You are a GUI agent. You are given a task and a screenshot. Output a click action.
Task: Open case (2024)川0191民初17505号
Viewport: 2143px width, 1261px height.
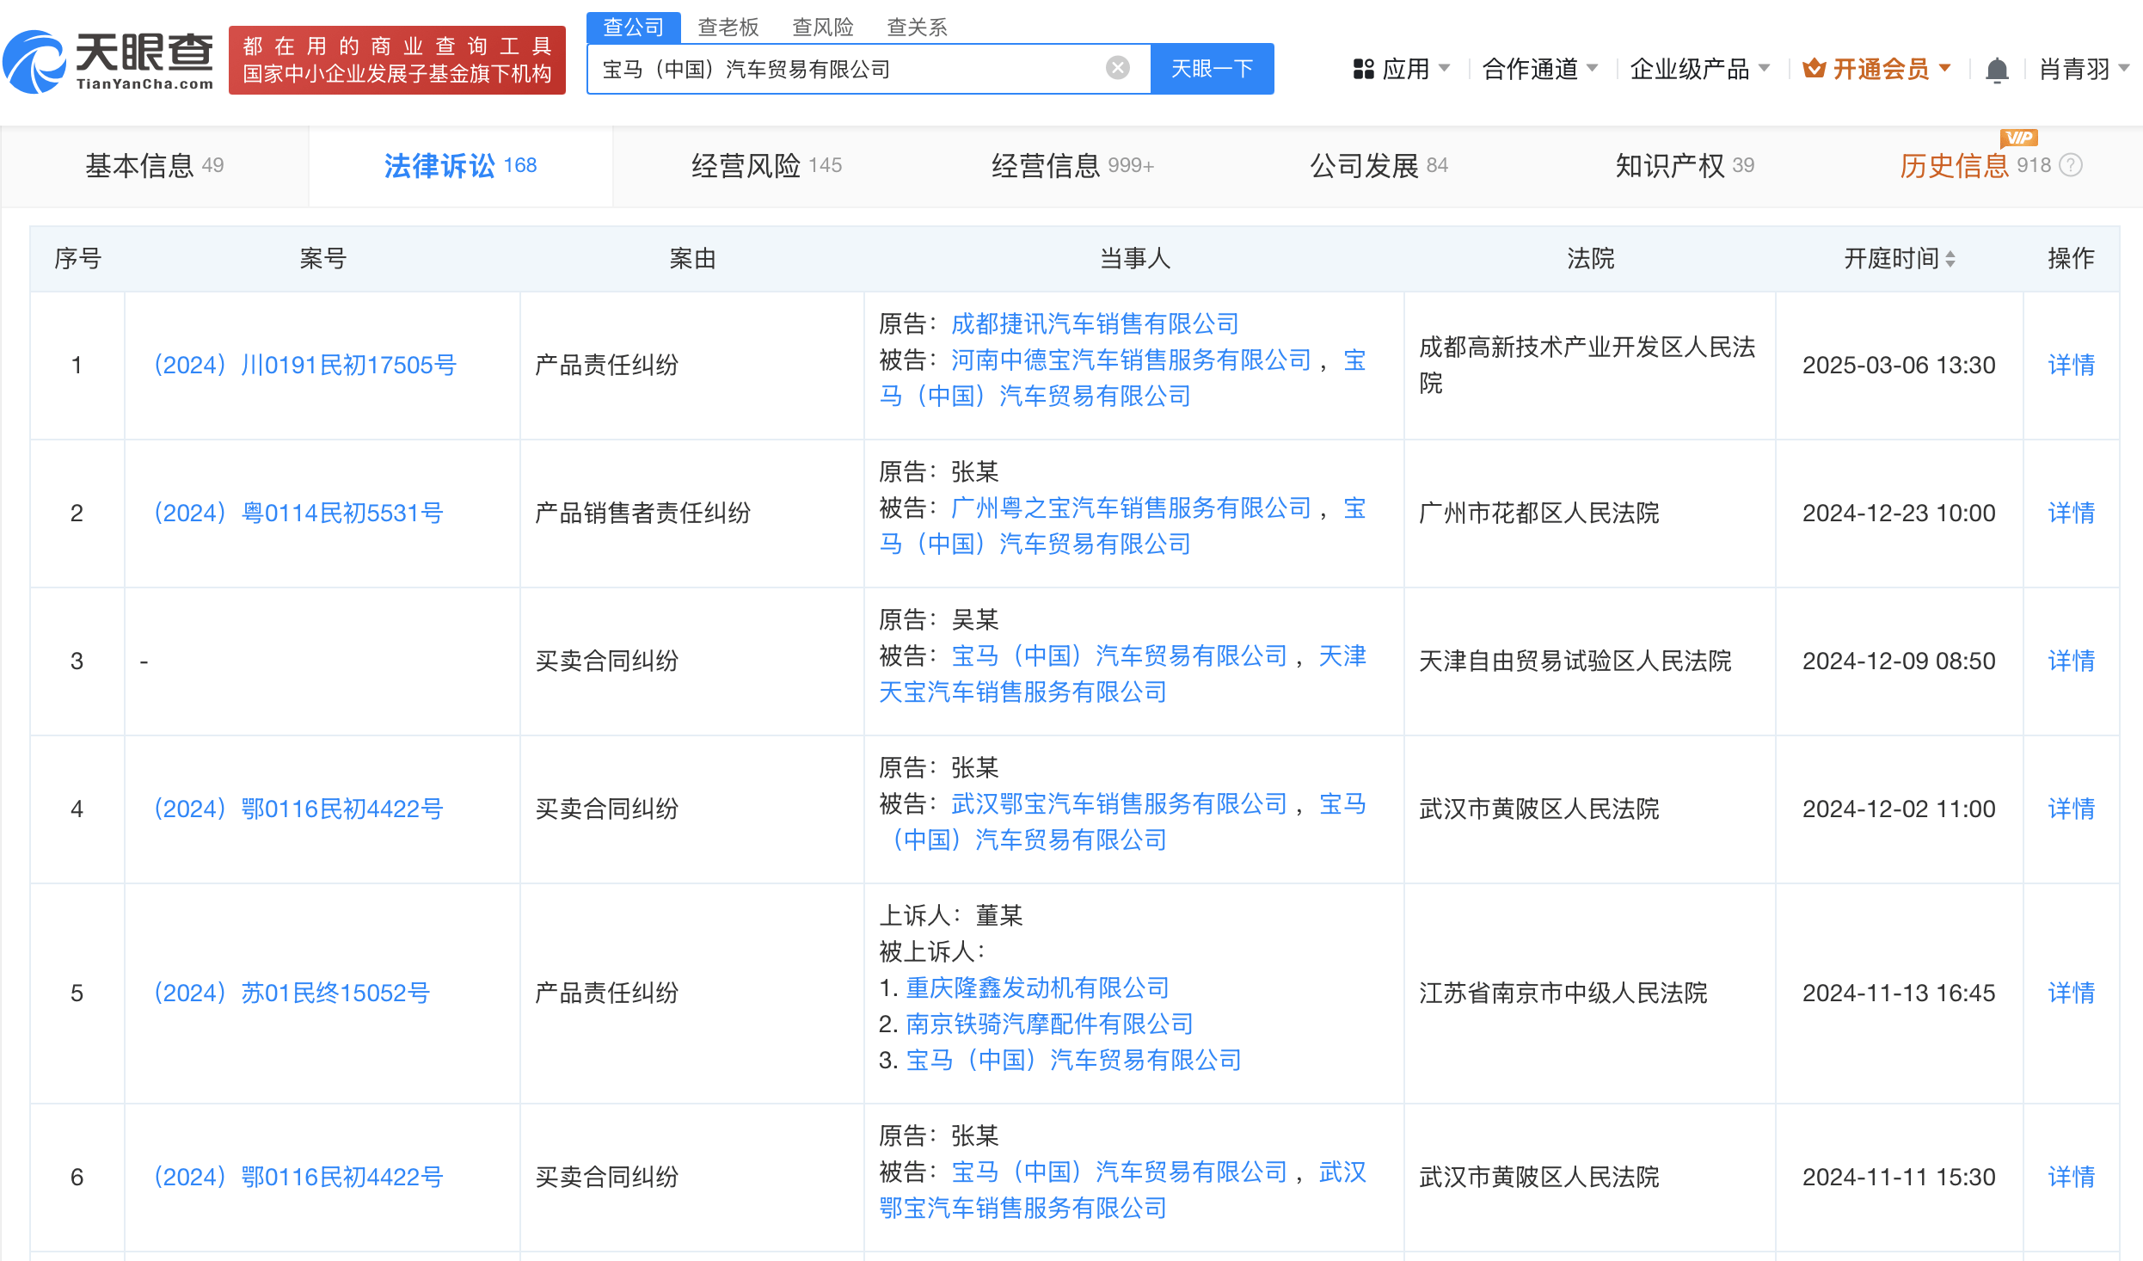(305, 365)
